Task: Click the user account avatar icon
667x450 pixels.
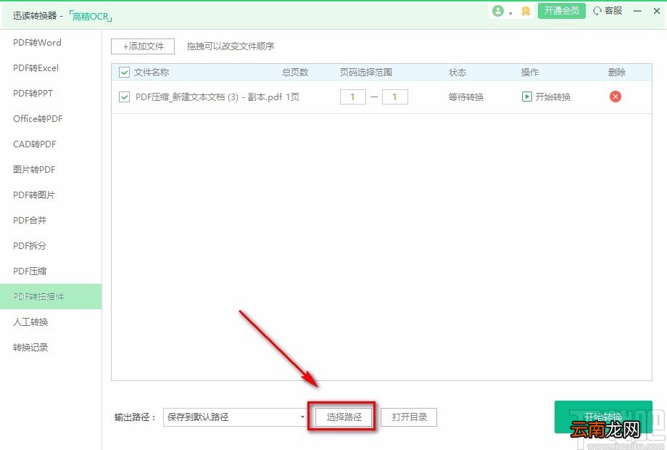Action: click(498, 11)
